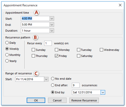Viewport: 126px width, 107px height.
Task: Choose the End after occurrences option
Action: (x=53, y=85)
